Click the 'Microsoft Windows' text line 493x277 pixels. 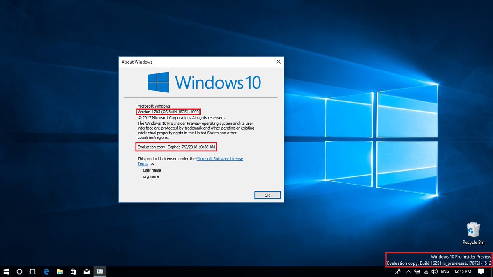tap(154, 106)
